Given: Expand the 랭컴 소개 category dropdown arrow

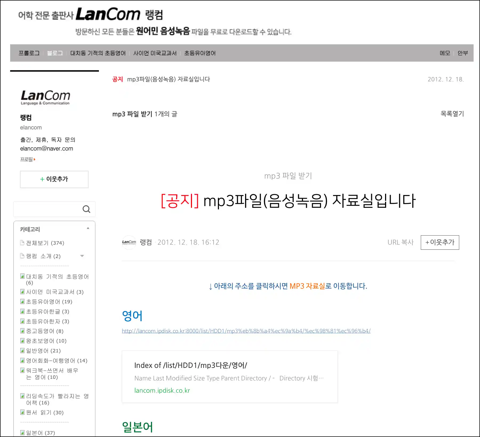Looking at the screenshot, I should coord(82,256).
